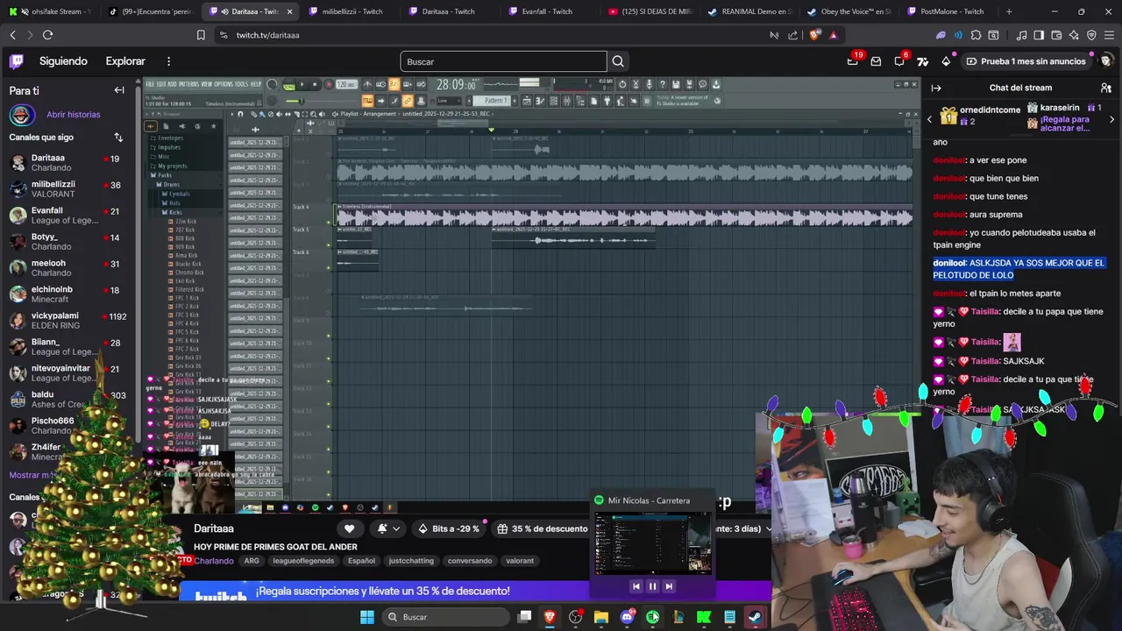Viewport: 1122px width, 631px height.
Task: Click the floppy disk save icon in FL Studio
Action: (x=676, y=84)
